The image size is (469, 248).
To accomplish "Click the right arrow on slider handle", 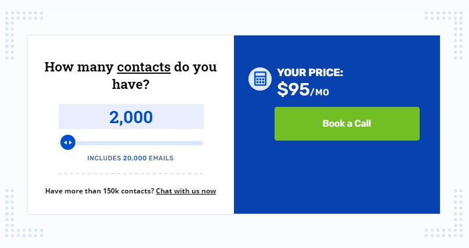I will pyautogui.click(x=71, y=143).
